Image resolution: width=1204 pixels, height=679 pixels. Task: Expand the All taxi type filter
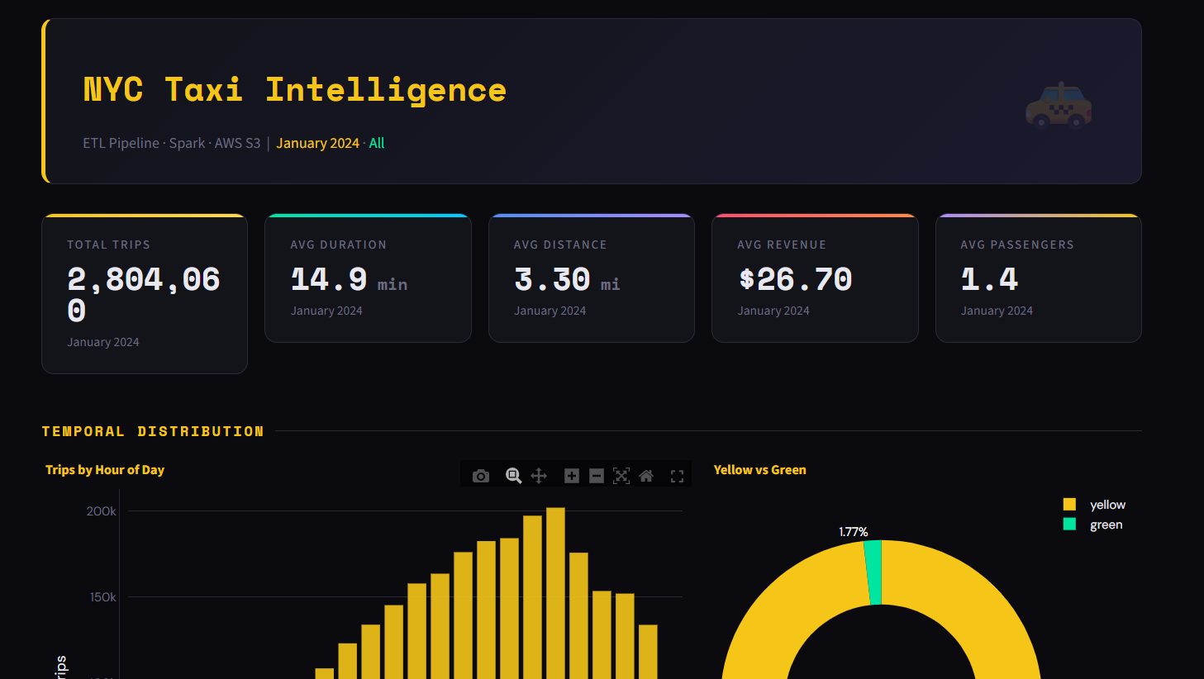point(377,143)
